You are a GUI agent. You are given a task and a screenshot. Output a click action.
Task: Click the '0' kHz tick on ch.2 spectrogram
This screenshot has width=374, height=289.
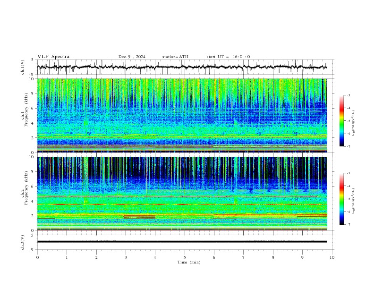coord(33,230)
